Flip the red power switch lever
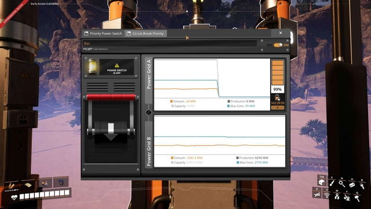 (x=111, y=97)
